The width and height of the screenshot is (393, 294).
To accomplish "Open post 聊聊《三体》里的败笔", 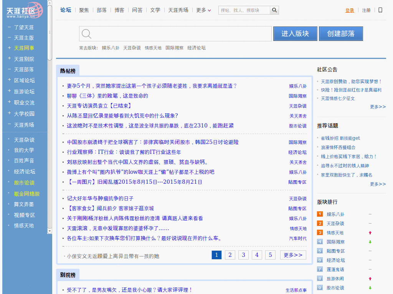I will click(x=107, y=96).
